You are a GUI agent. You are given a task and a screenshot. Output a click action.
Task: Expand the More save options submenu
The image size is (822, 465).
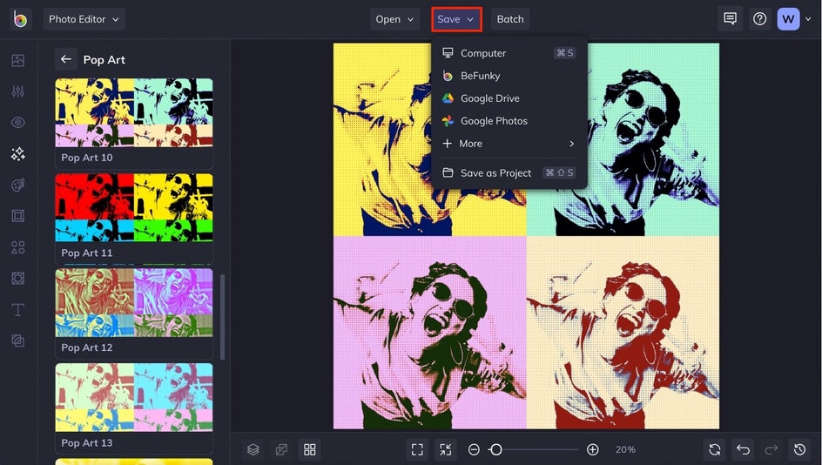click(509, 144)
